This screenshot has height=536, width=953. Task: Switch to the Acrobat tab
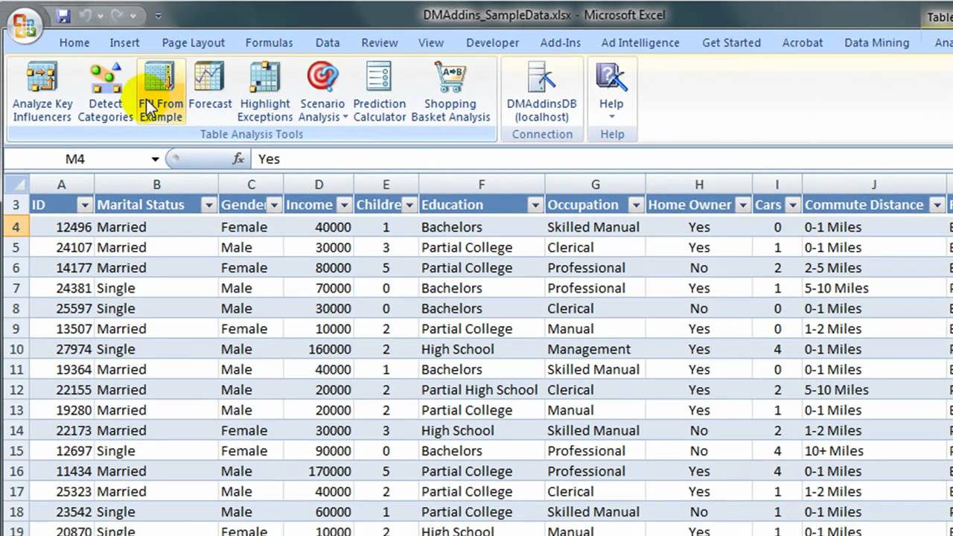coord(803,42)
